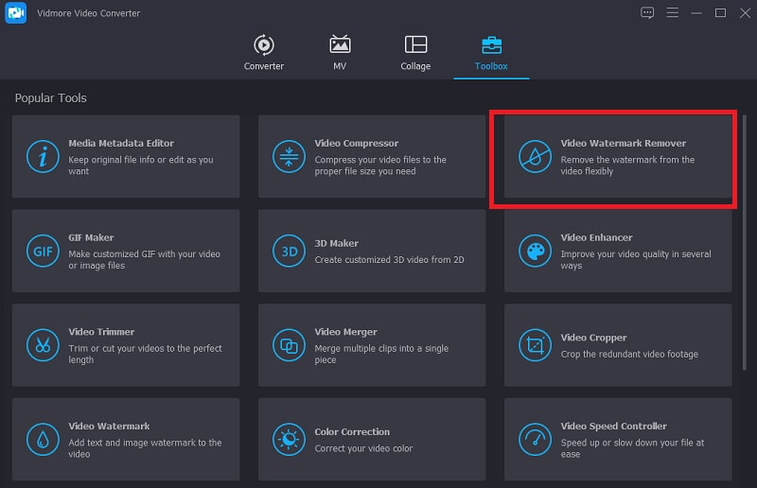Click the Video Watermark Remover droplet icon
The height and width of the screenshot is (488, 757).
(x=535, y=157)
